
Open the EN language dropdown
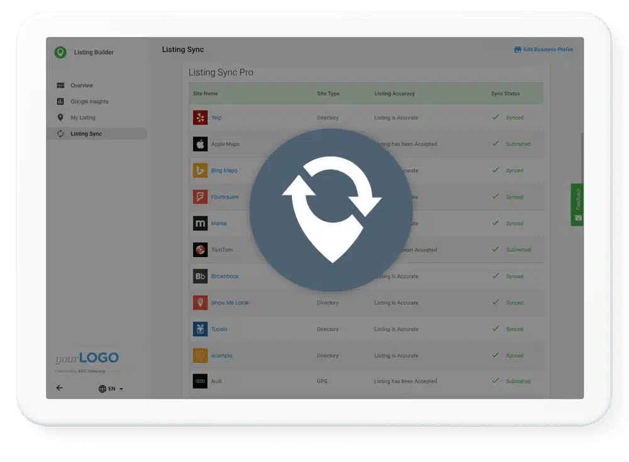(111, 389)
